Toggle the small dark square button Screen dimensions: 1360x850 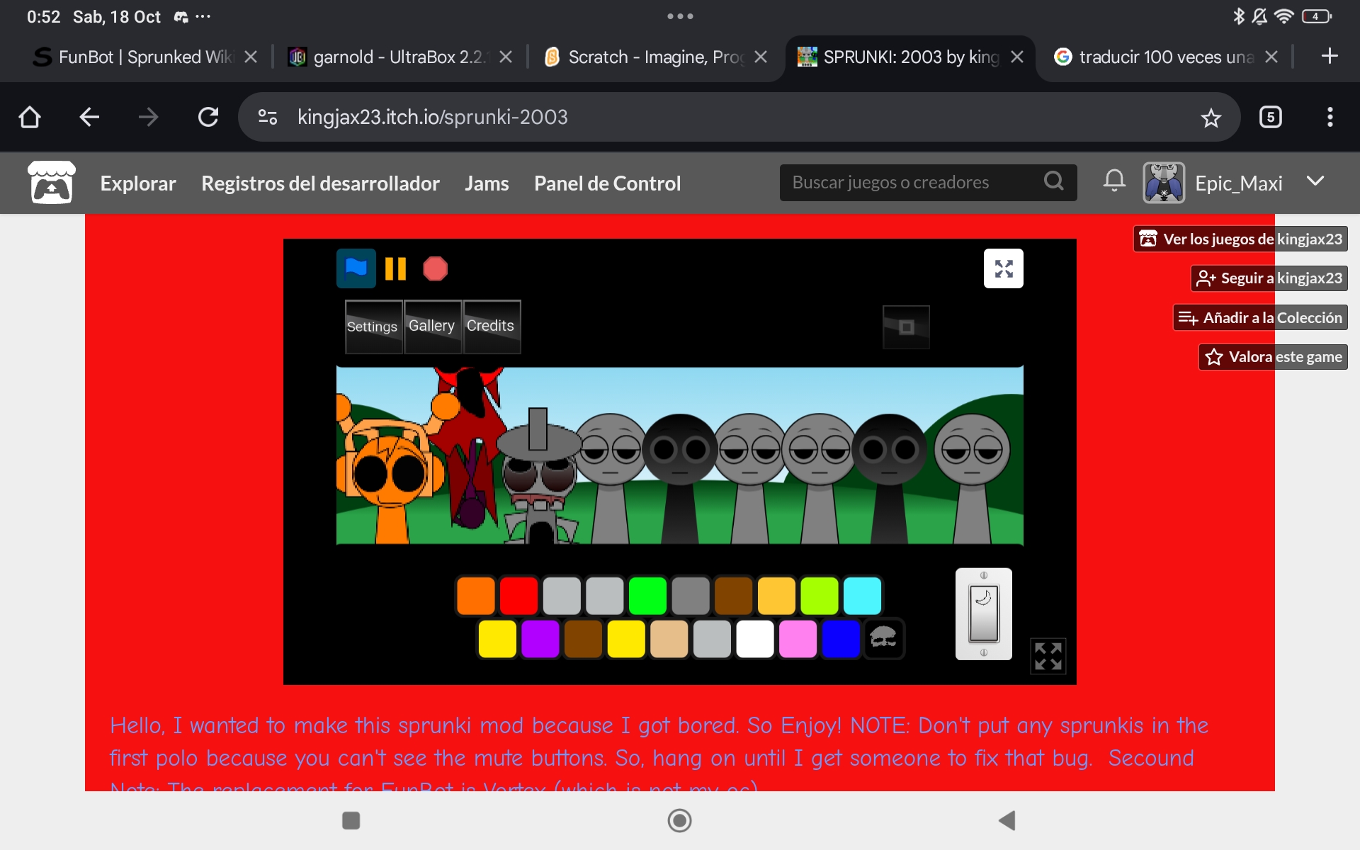coord(906,327)
